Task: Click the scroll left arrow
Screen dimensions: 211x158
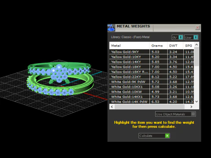Action: tap(112, 107)
